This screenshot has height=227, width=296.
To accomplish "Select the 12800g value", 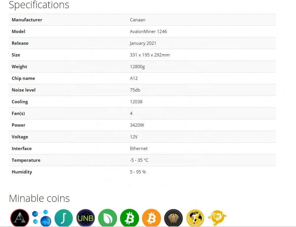I will pos(137,67).
